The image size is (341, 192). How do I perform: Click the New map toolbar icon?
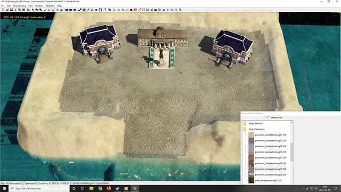pyautogui.click(x=3, y=10)
